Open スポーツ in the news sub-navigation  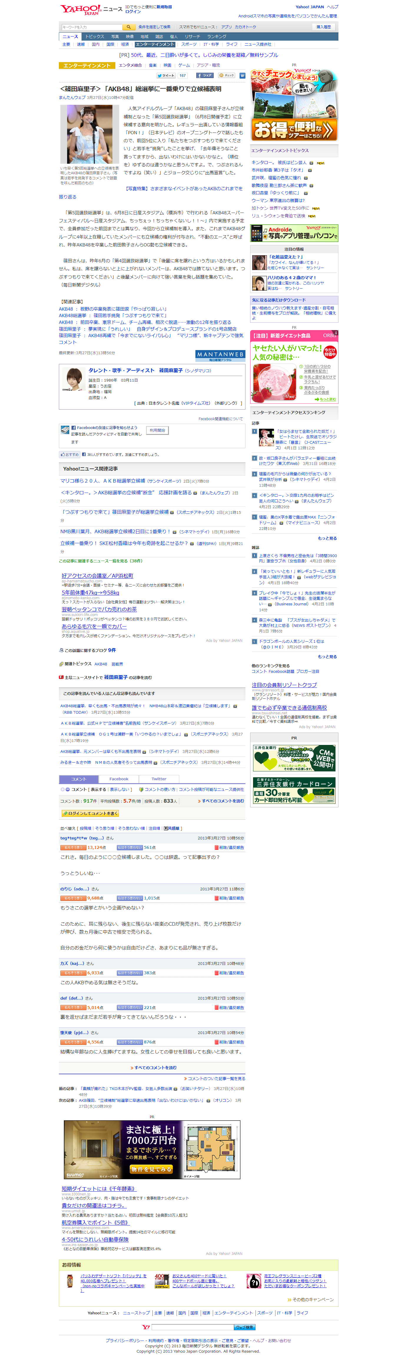pos(189,44)
